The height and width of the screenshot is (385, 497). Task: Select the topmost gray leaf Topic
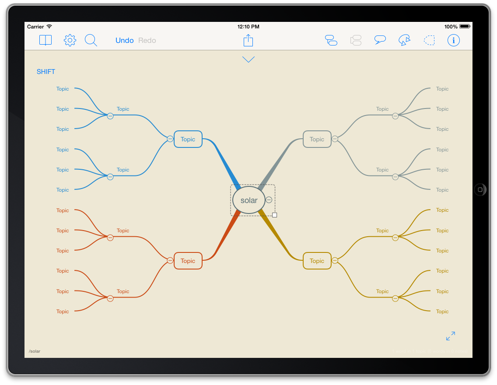[442, 89]
